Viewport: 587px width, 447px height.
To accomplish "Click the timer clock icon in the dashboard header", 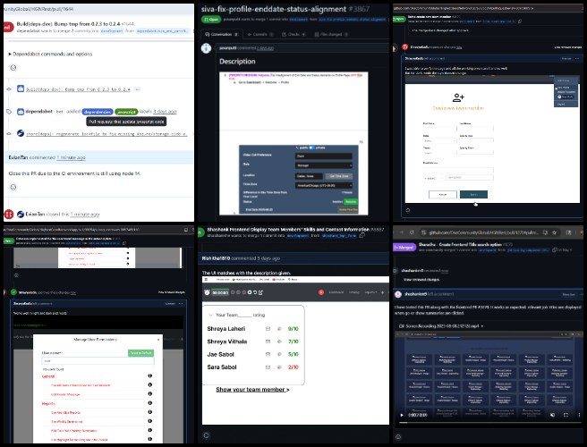I will point(207,292).
